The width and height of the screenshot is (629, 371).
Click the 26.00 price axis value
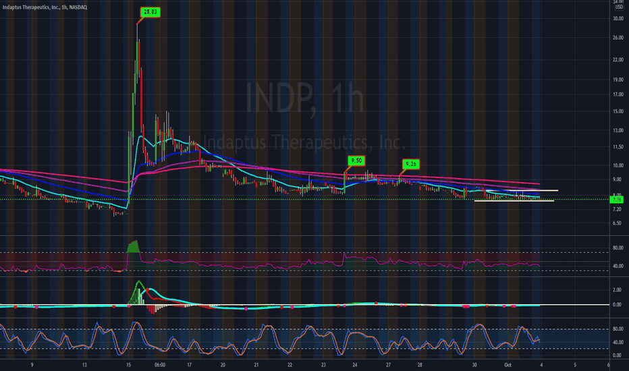(618, 38)
